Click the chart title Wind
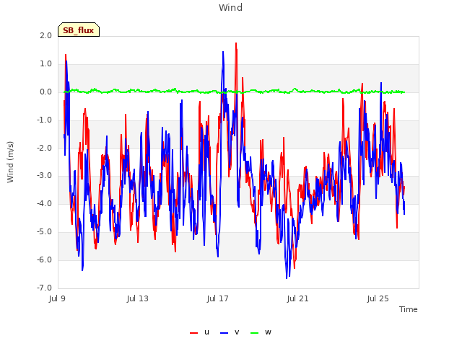Screen dimensions: 462x346 (x=231, y=7)
